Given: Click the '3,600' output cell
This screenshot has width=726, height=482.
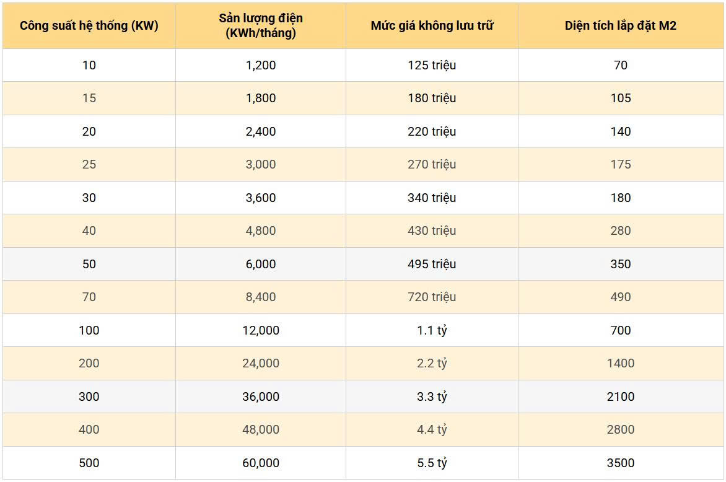Looking at the screenshot, I should coord(261,198).
